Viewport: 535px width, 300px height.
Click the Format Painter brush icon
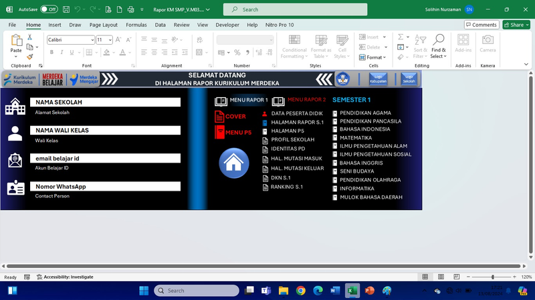pyautogui.click(x=29, y=57)
